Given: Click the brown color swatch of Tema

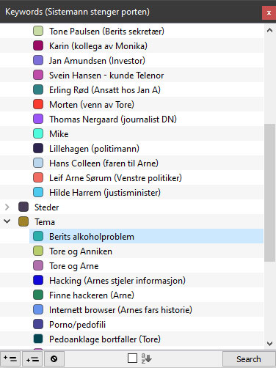Looking at the screenshot, I should pyautogui.click(x=23, y=221).
